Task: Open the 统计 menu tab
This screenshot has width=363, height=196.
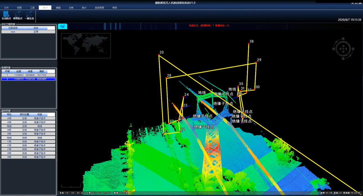Action: point(84,8)
